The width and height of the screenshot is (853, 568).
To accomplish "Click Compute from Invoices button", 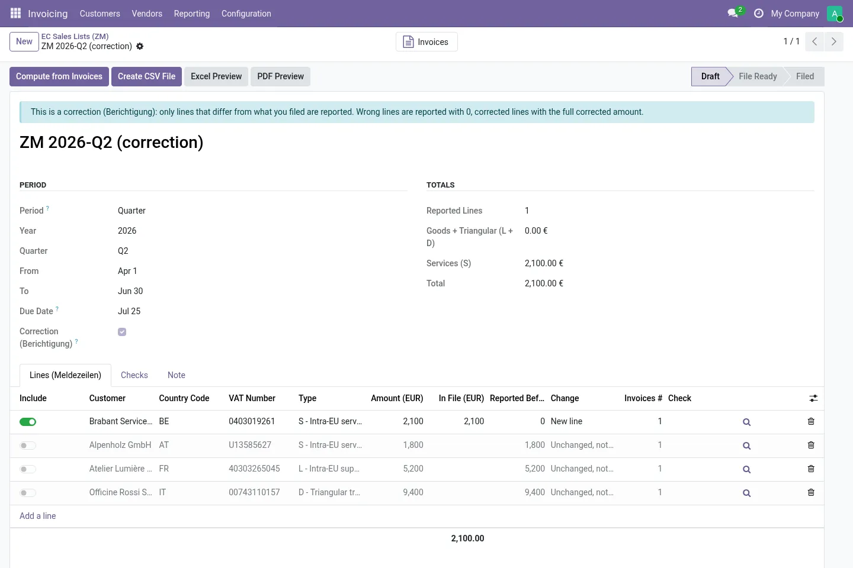I will pos(59,76).
